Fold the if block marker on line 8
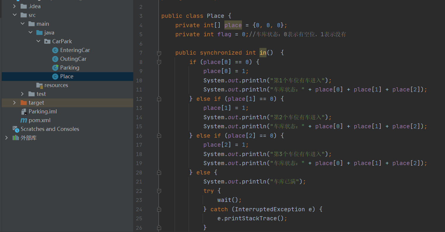Image resolution: width=445 pixels, height=232 pixels. click(159, 62)
